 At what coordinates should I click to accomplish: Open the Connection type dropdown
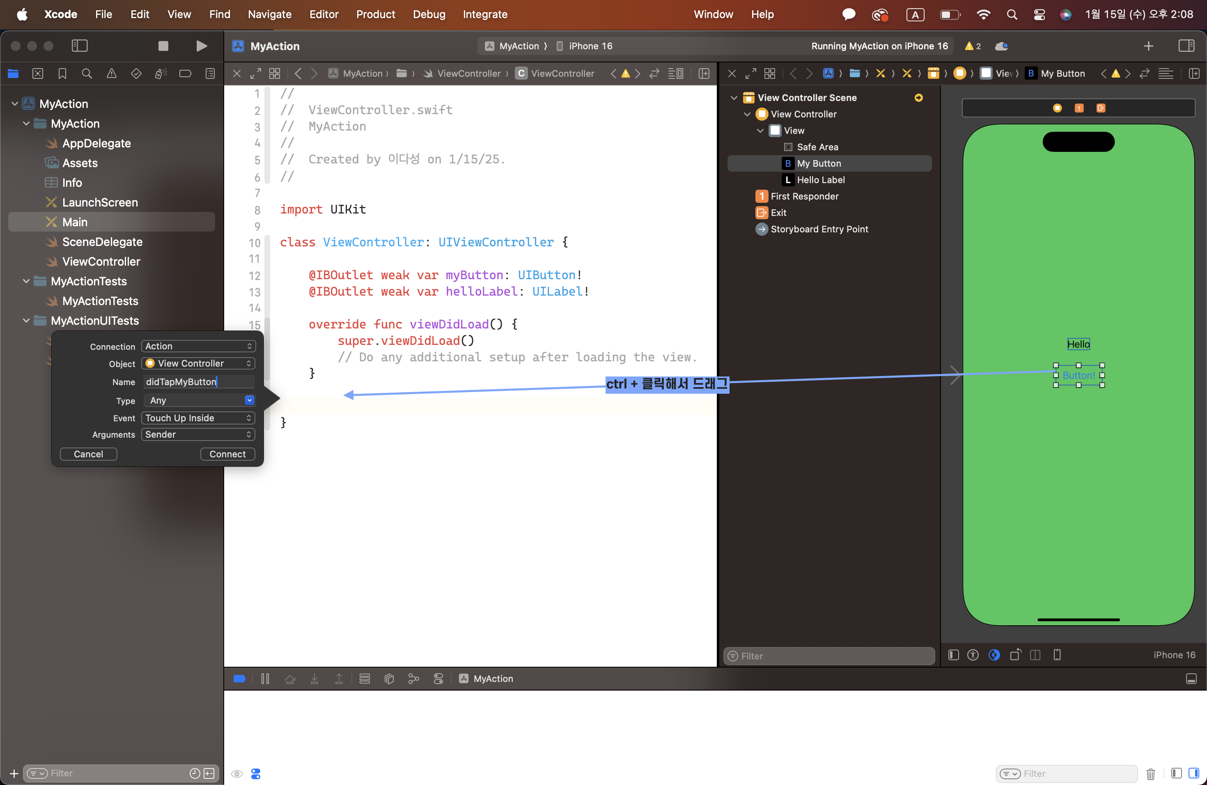198,347
